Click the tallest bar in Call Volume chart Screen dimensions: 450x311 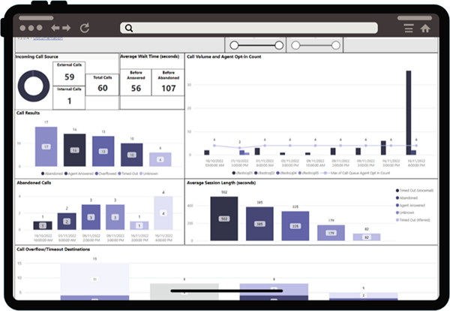pos(409,113)
